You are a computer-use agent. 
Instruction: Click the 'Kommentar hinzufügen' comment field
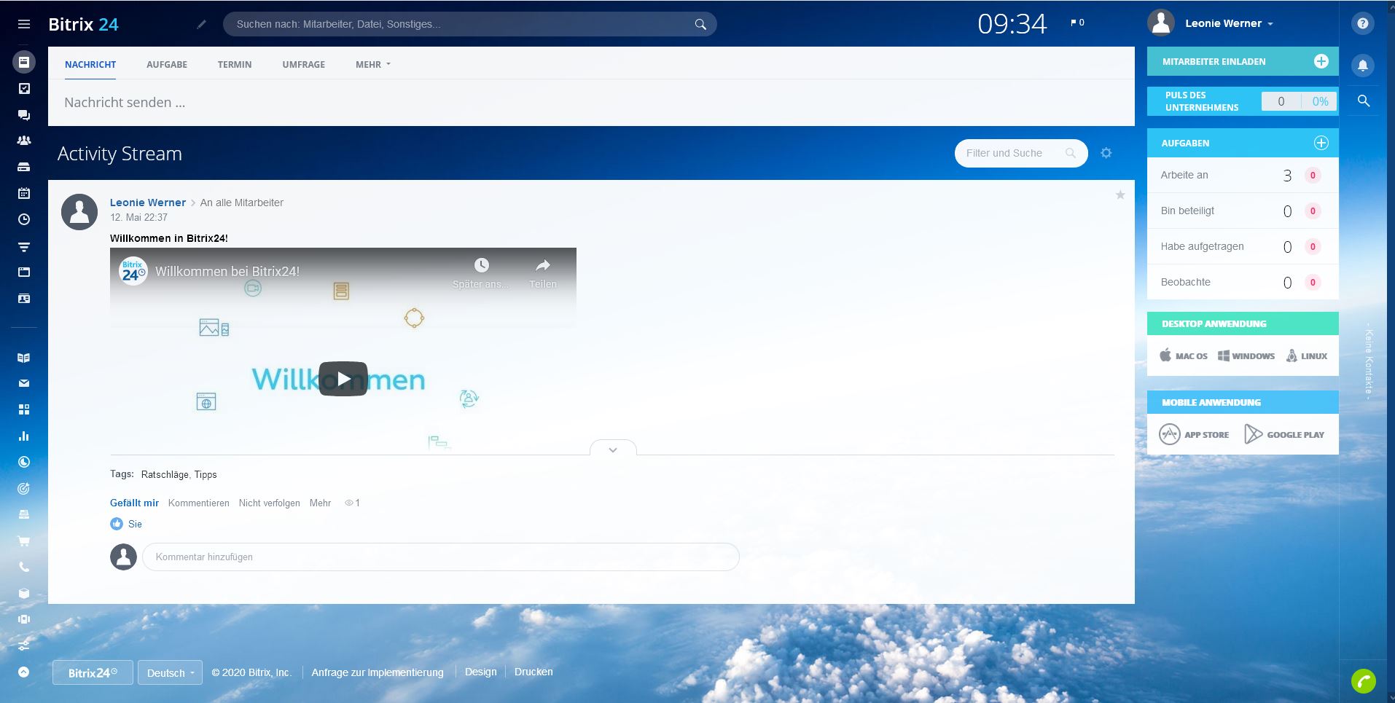tap(441, 557)
